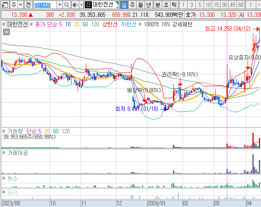Viewport: 261px width, 207px height.
Task: Click the 대한전선 legend label button
Action: [17, 24]
